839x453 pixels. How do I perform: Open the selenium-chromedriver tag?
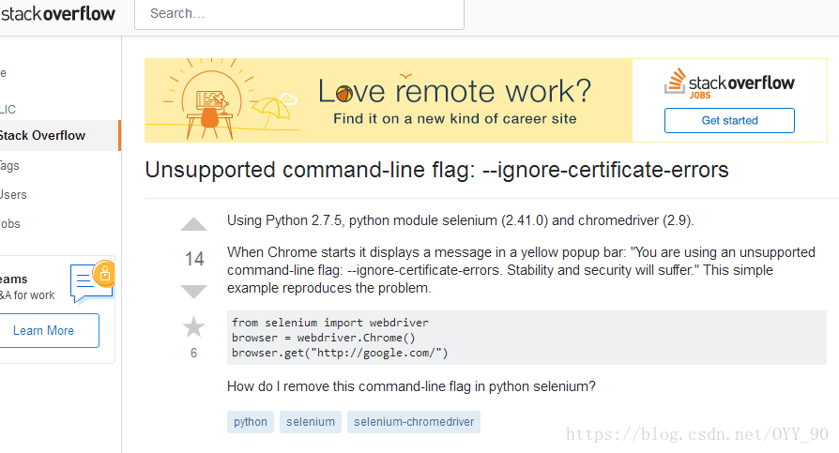(x=414, y=422)
